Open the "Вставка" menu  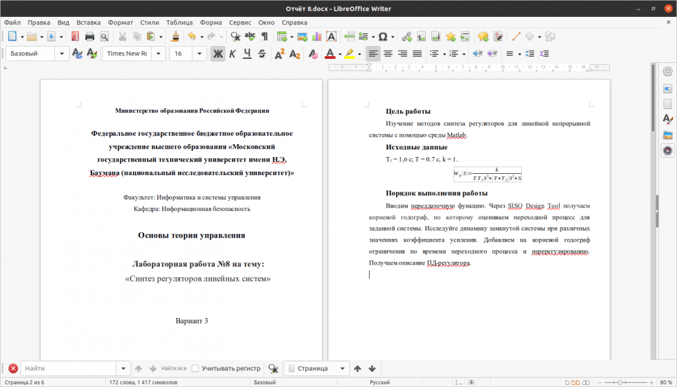89,22
